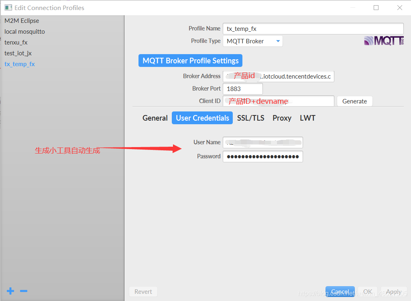Select the M2M Eclipse profile
This screenshot has width=411, height=301.
point(22,21)
